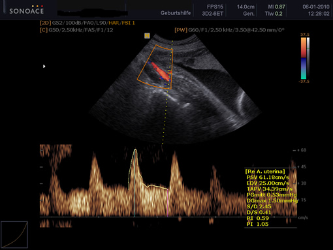
Task: Click the white arrow focus marker
Action: (x=44, y=66)
